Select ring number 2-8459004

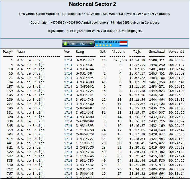pos(85,108)
